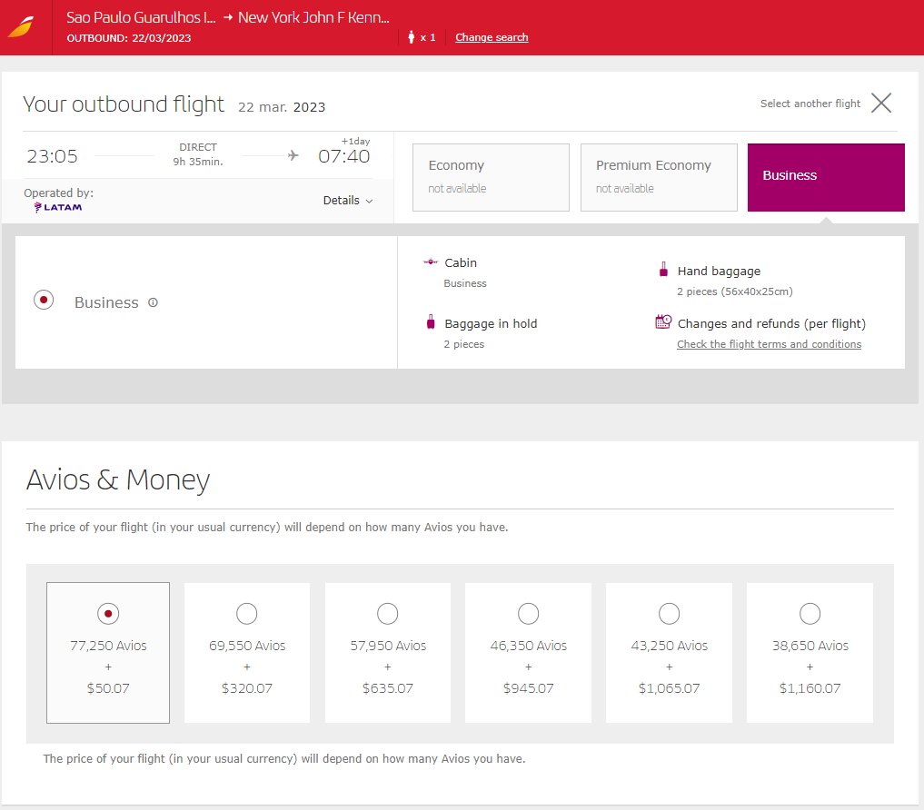Select the Economy cabin tab

pyautogui.click(x=491, y=177)
